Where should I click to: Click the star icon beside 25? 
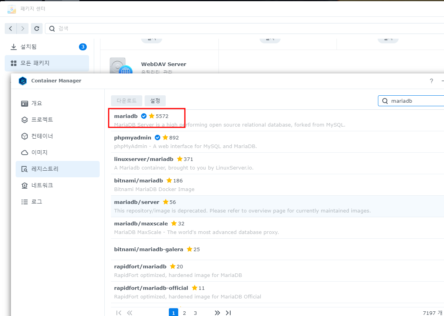(x=190, y=249)
